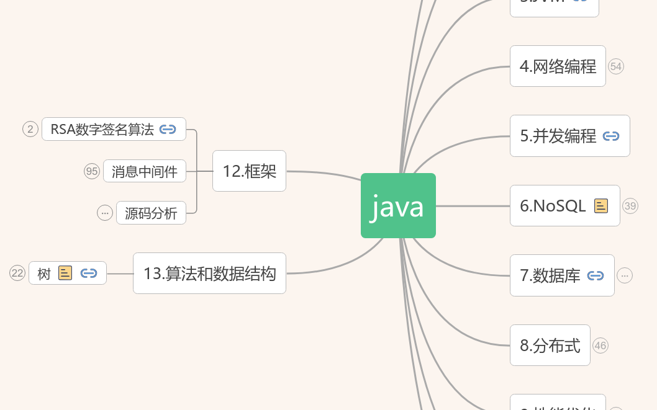Expand the 39 subtopics of 6.NoSQL
Screen dimensions: 657x410
pyautogui.click(x=630, y=205)
